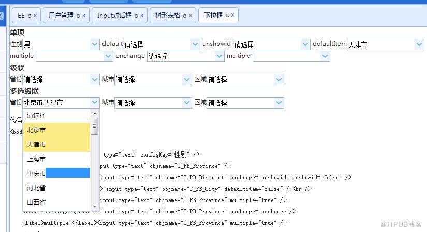Open the 级联 城市 dropdown arrow
The image size is (427, 232).
(186, 80)
